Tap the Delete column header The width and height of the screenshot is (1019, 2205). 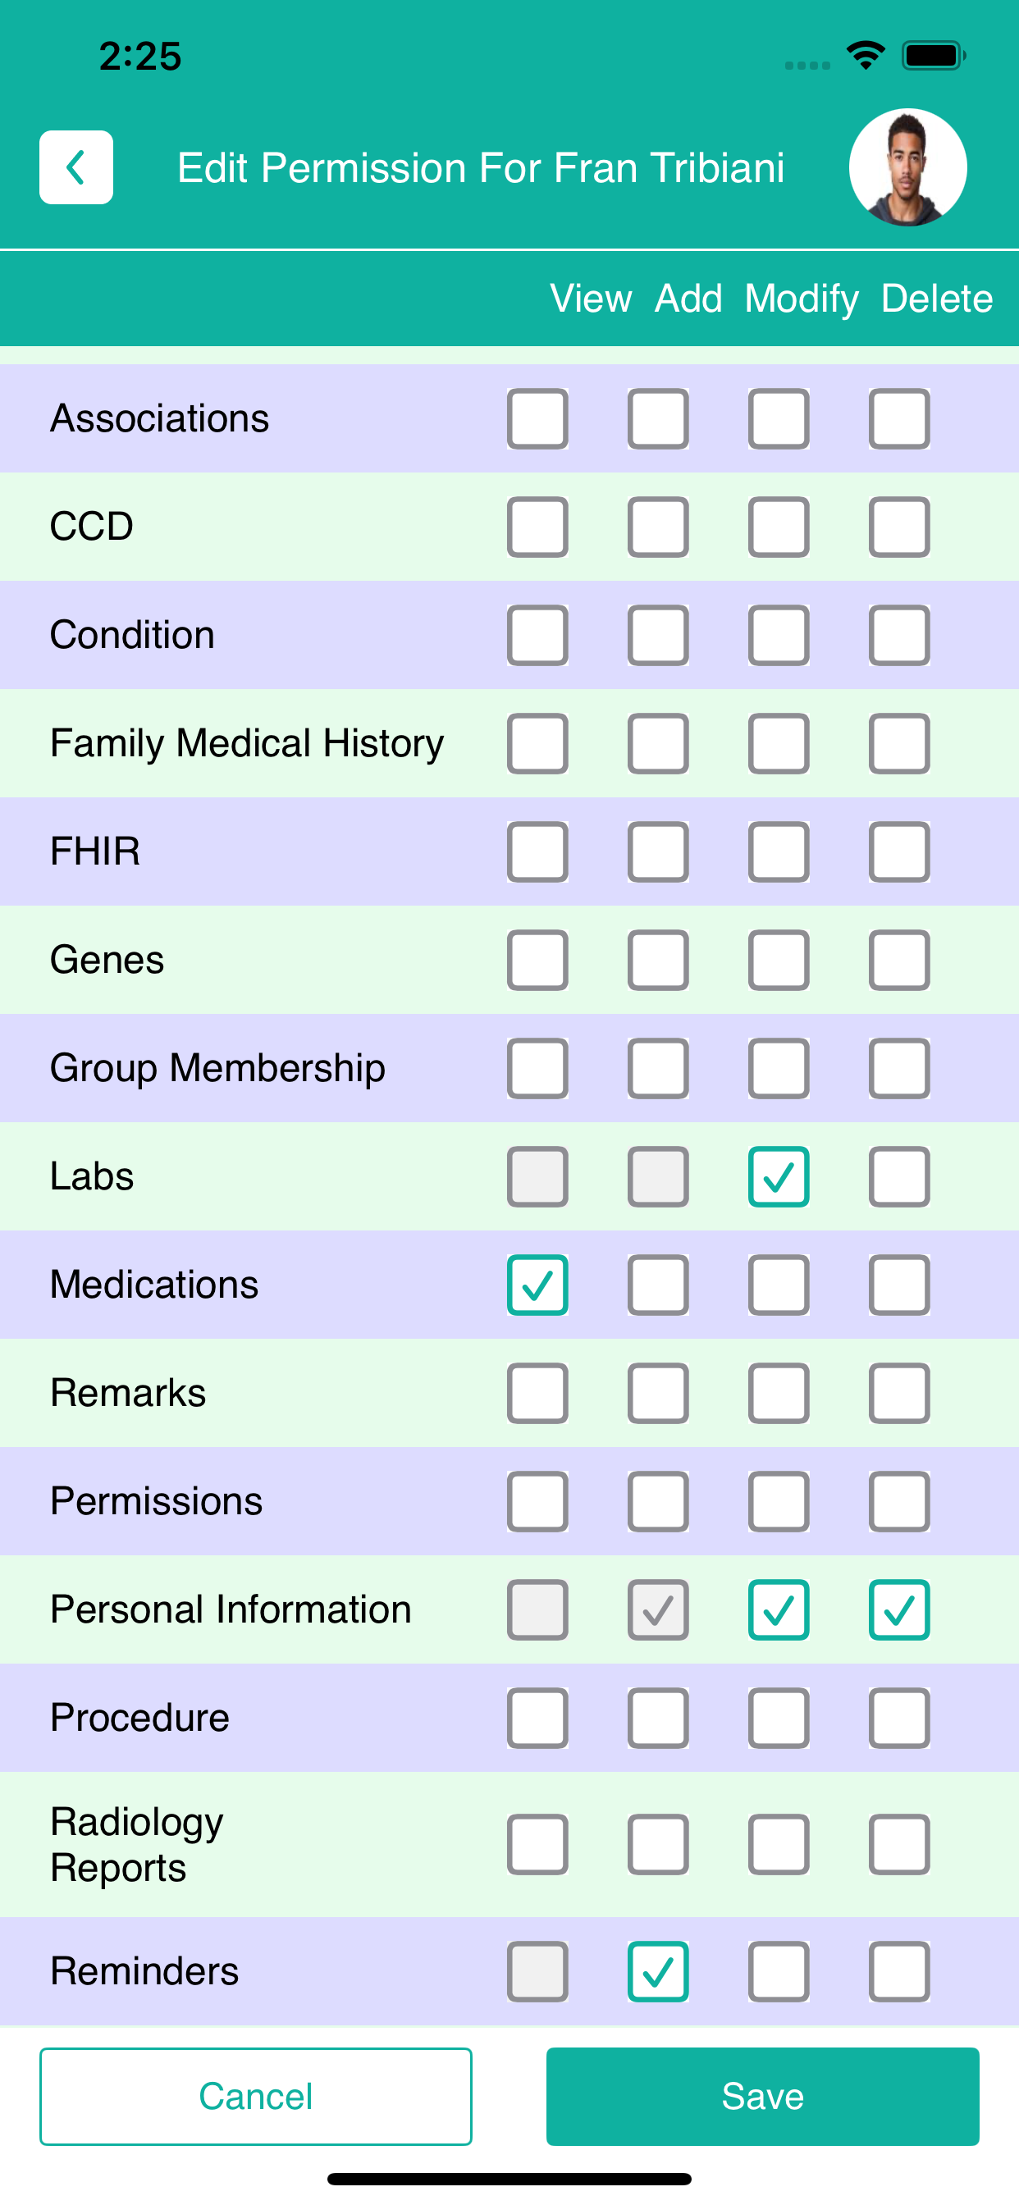[937, 298]
